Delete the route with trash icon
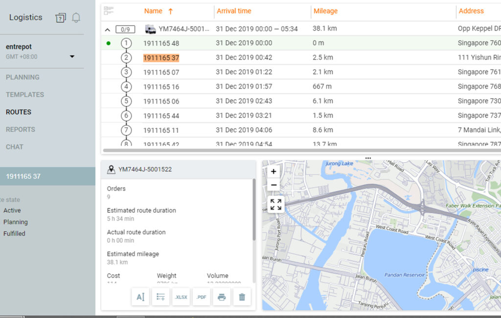501x318 pixels. pyautogui.click(x=242, y=297)
